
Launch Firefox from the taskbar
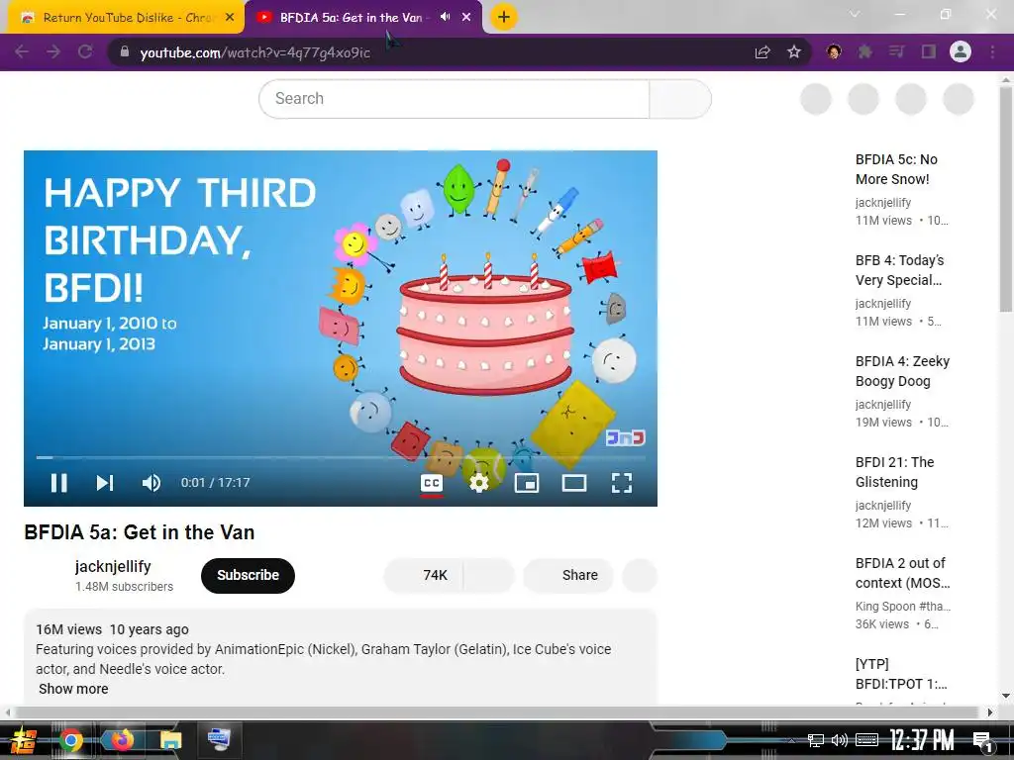click(x=121, y=740)
